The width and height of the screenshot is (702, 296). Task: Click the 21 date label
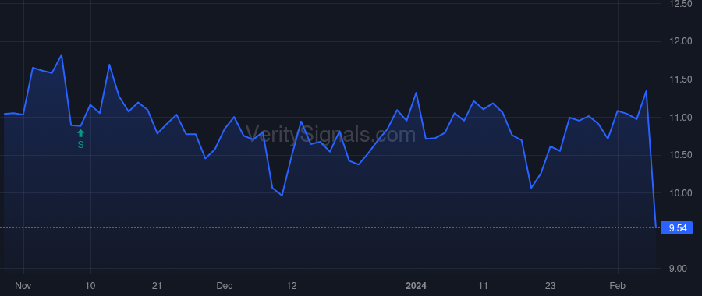[157, 286]
